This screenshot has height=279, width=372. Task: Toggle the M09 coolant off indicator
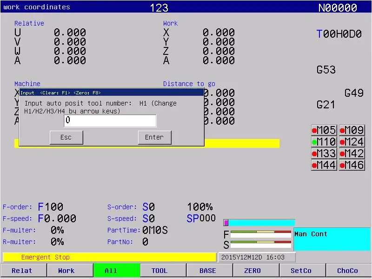[352, 130]
